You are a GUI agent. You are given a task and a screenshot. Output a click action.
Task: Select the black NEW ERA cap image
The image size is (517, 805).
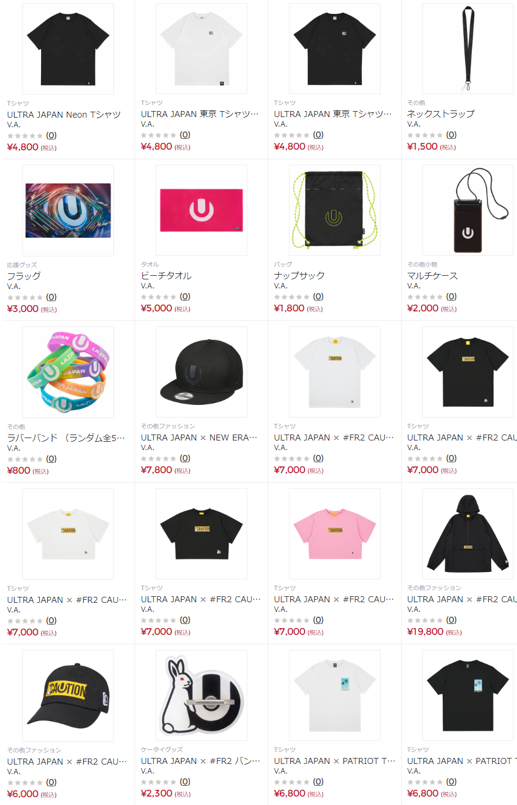pos(201,372)
